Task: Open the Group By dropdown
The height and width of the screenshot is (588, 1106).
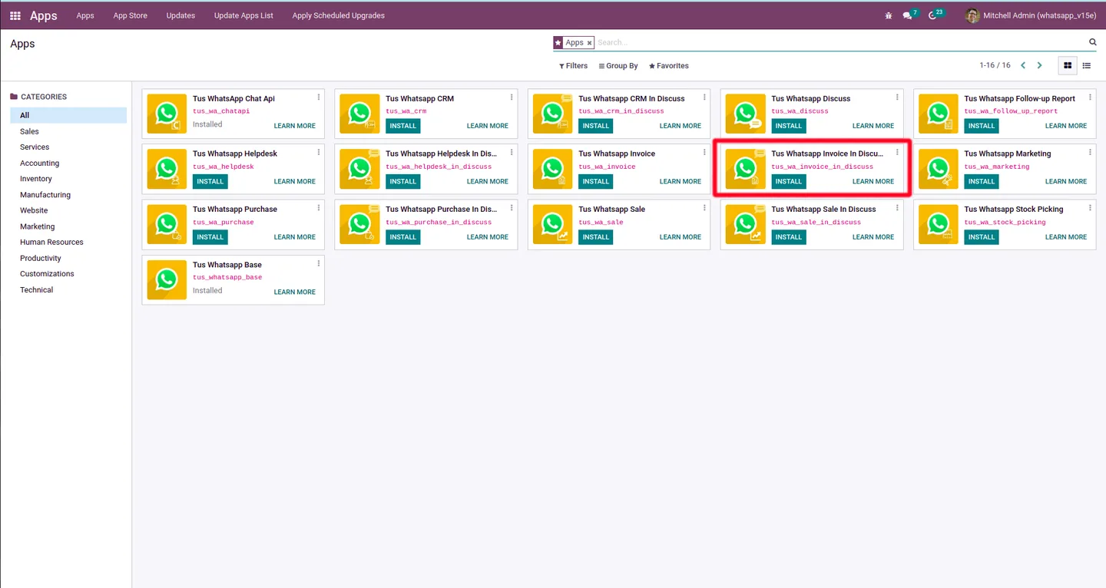Action: (618, 66)
